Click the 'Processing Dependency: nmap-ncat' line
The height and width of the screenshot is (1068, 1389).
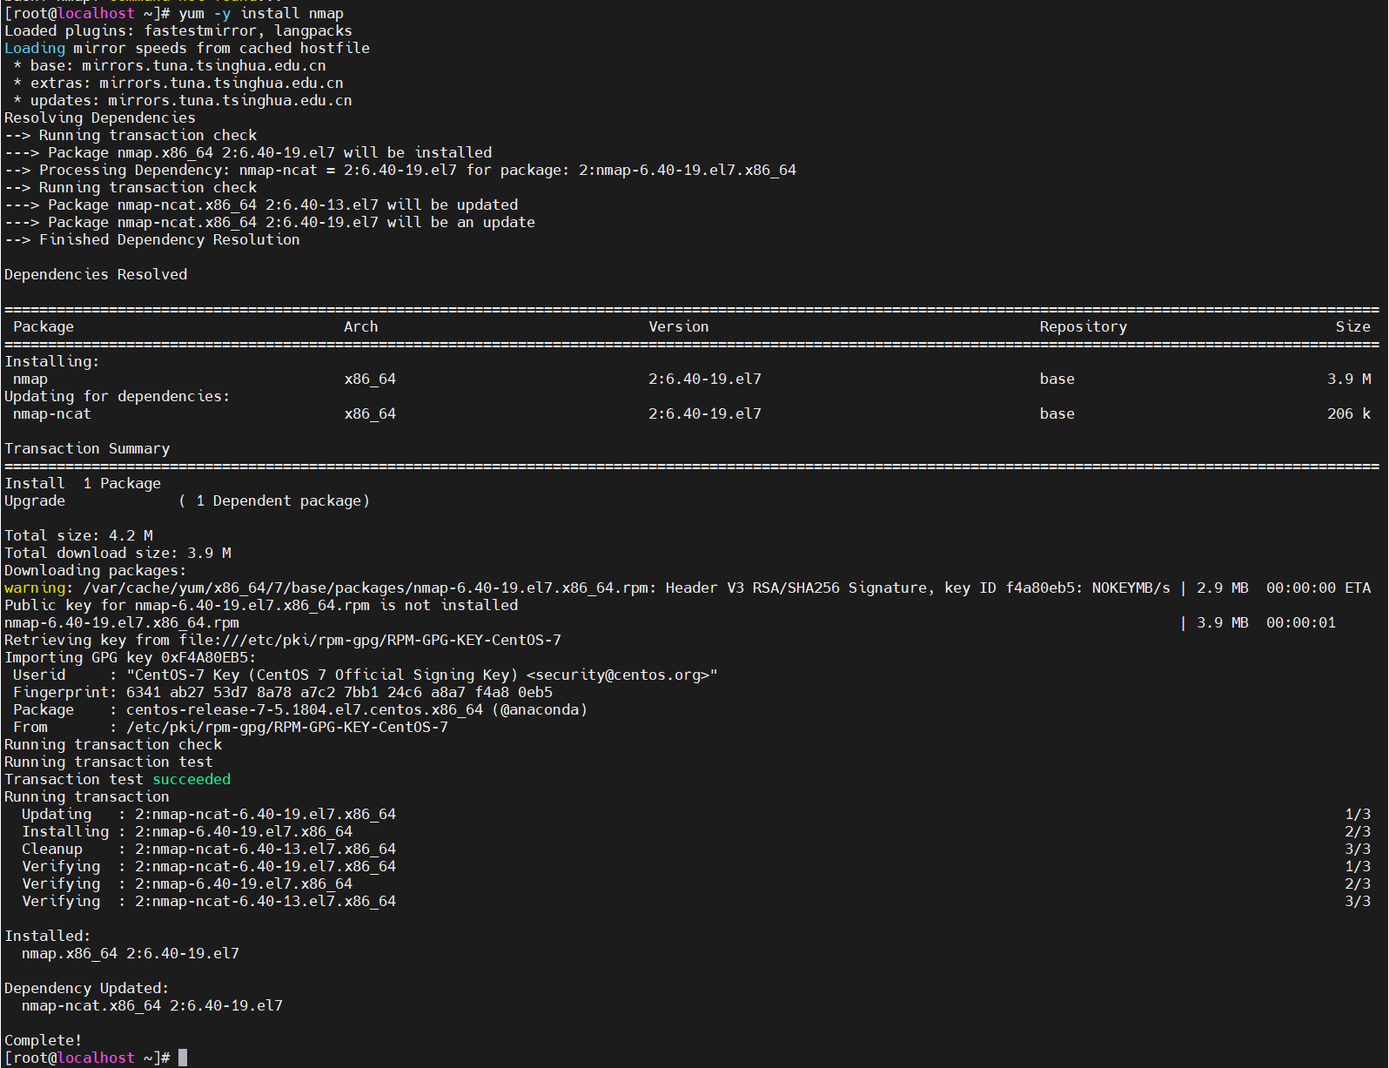[x=400, y=170]
